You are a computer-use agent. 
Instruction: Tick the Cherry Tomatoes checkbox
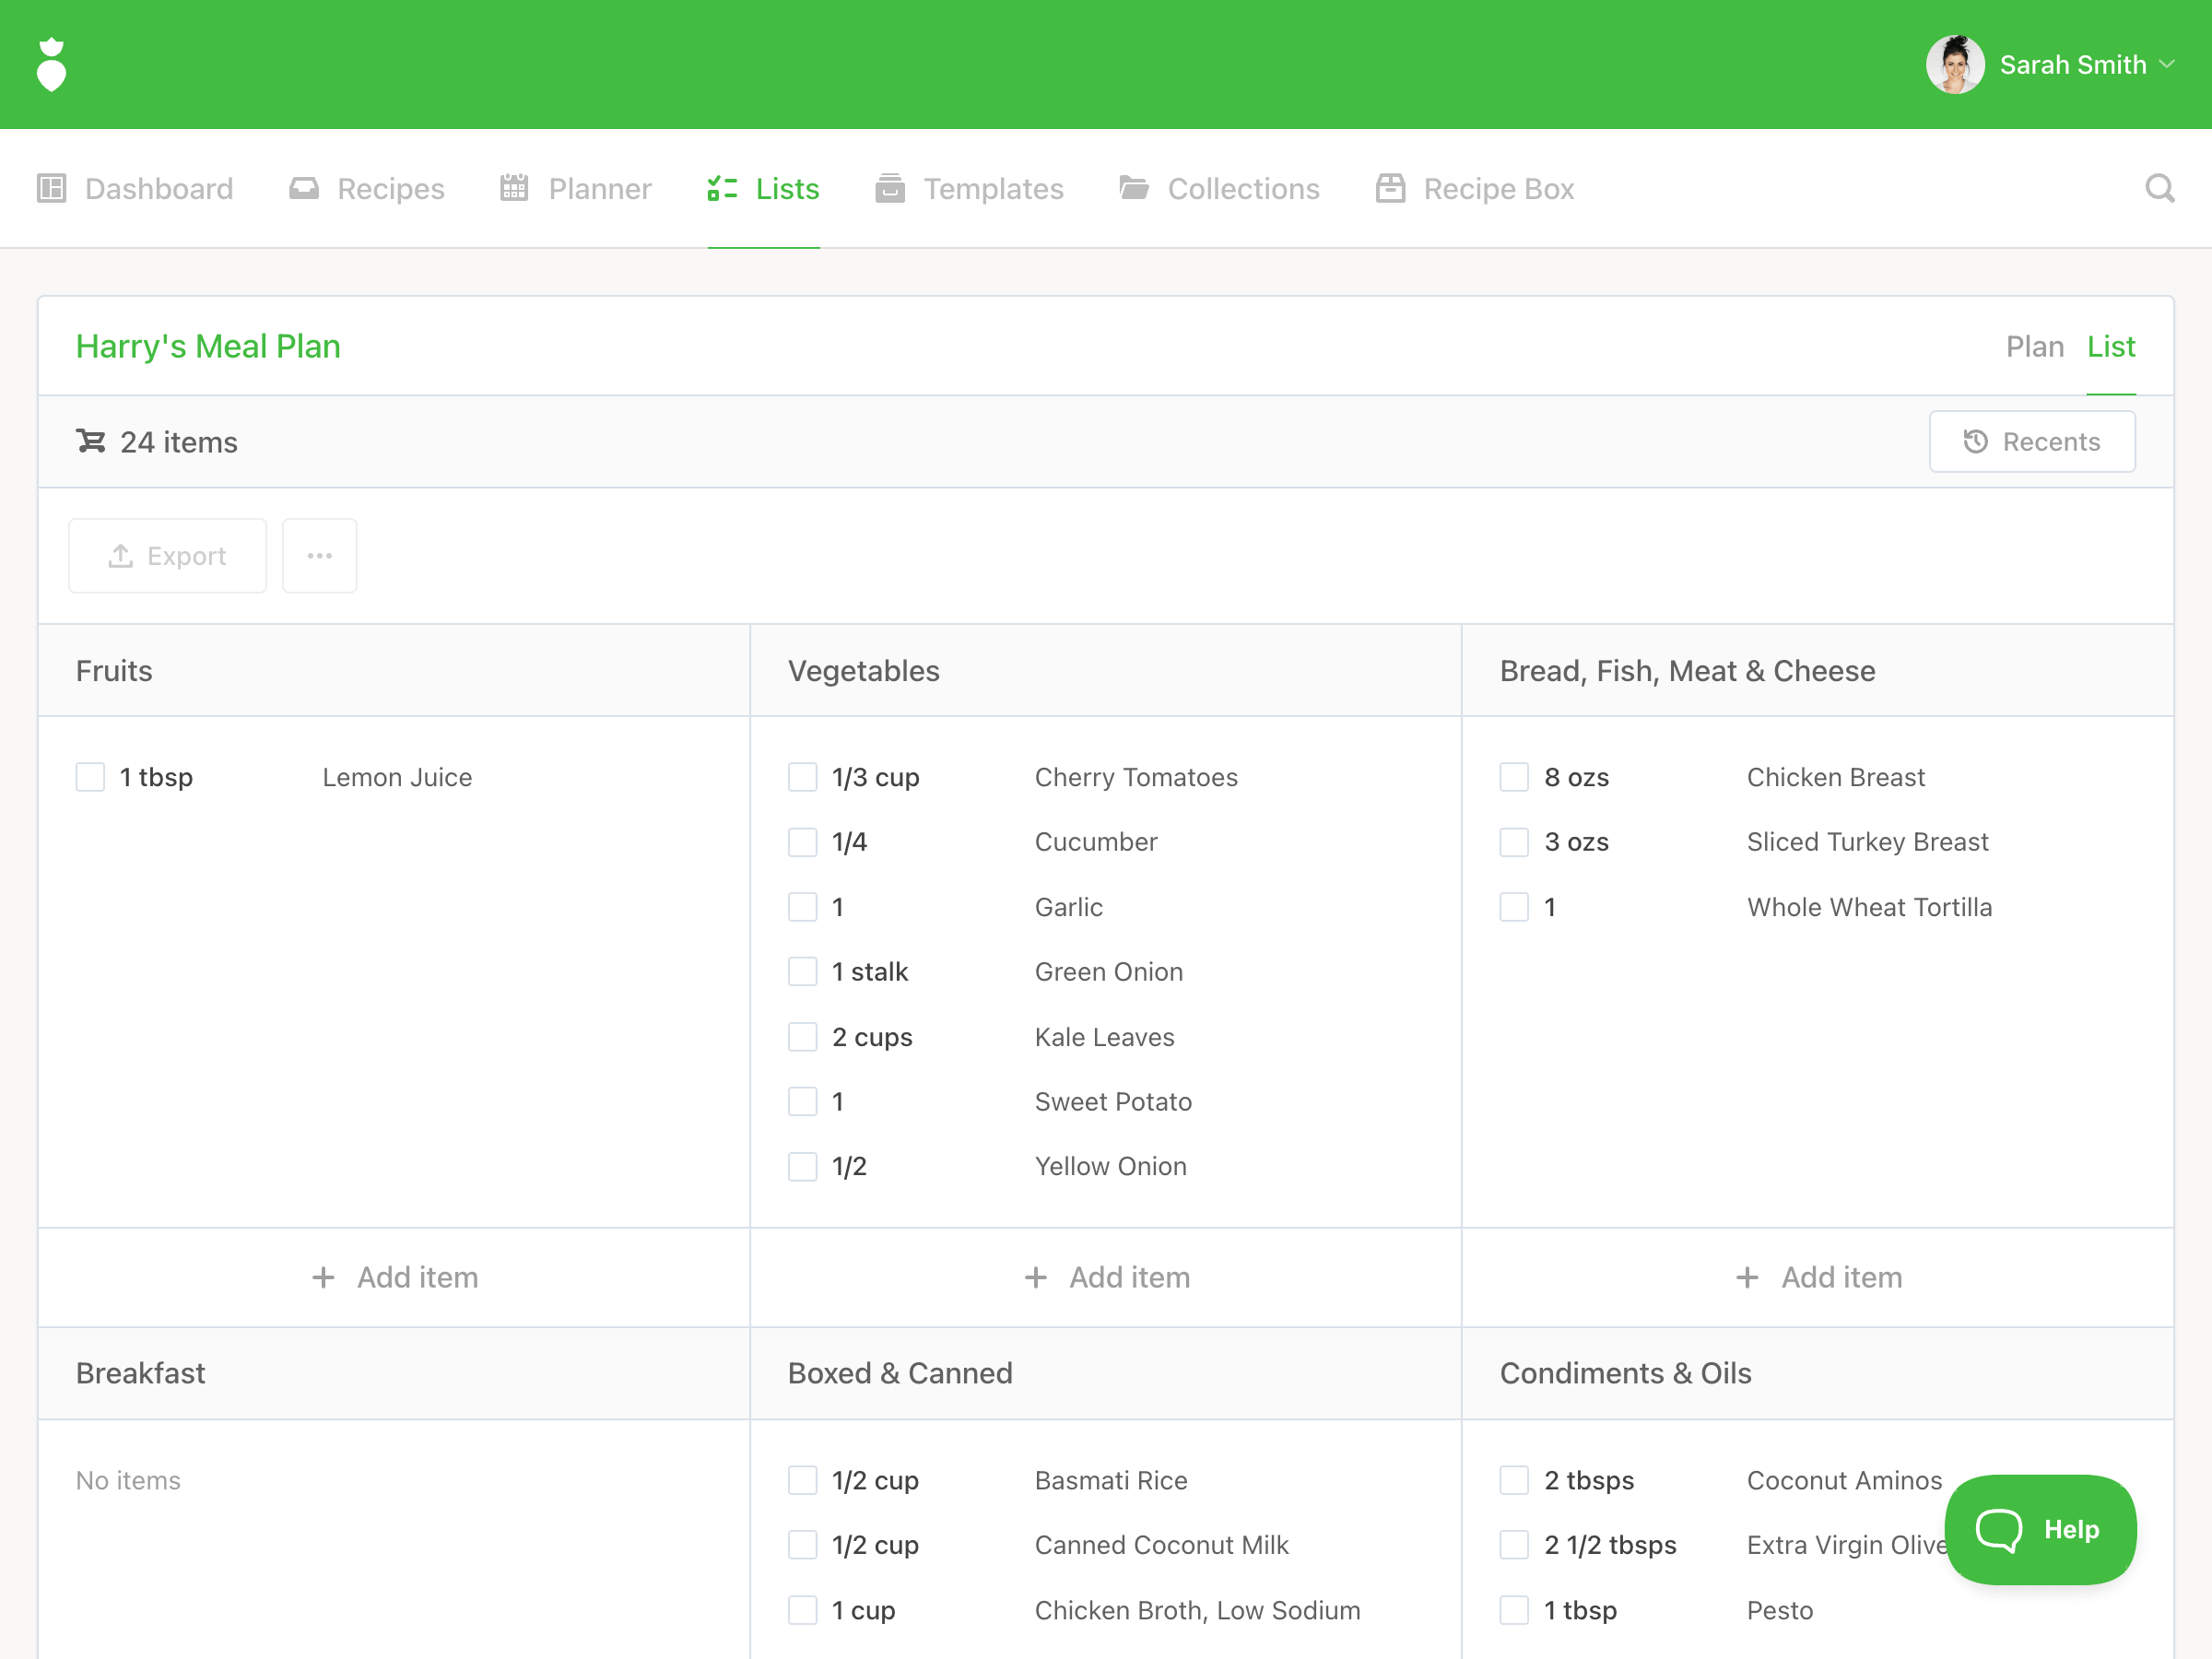click(802, 777)
